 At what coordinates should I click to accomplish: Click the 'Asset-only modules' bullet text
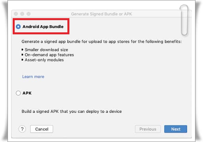[x=44, y=60]
